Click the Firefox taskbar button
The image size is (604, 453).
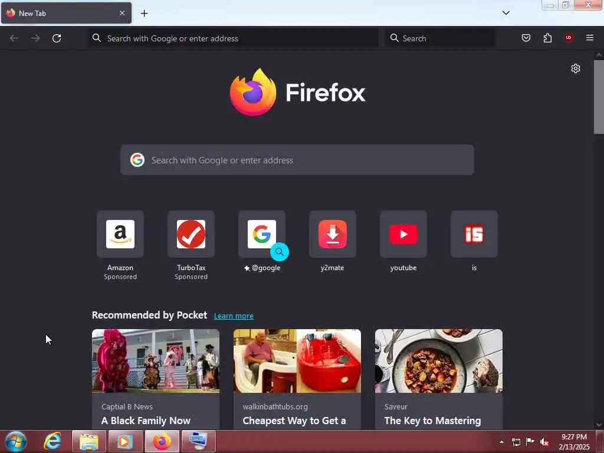coord(162,441)
